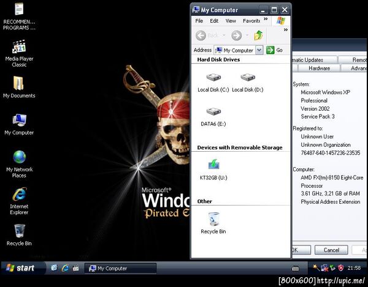The height and width of the screenshot is (287, 368).
Task: Expand the Address bar dropdown
Action: click(x=259, y=50)
